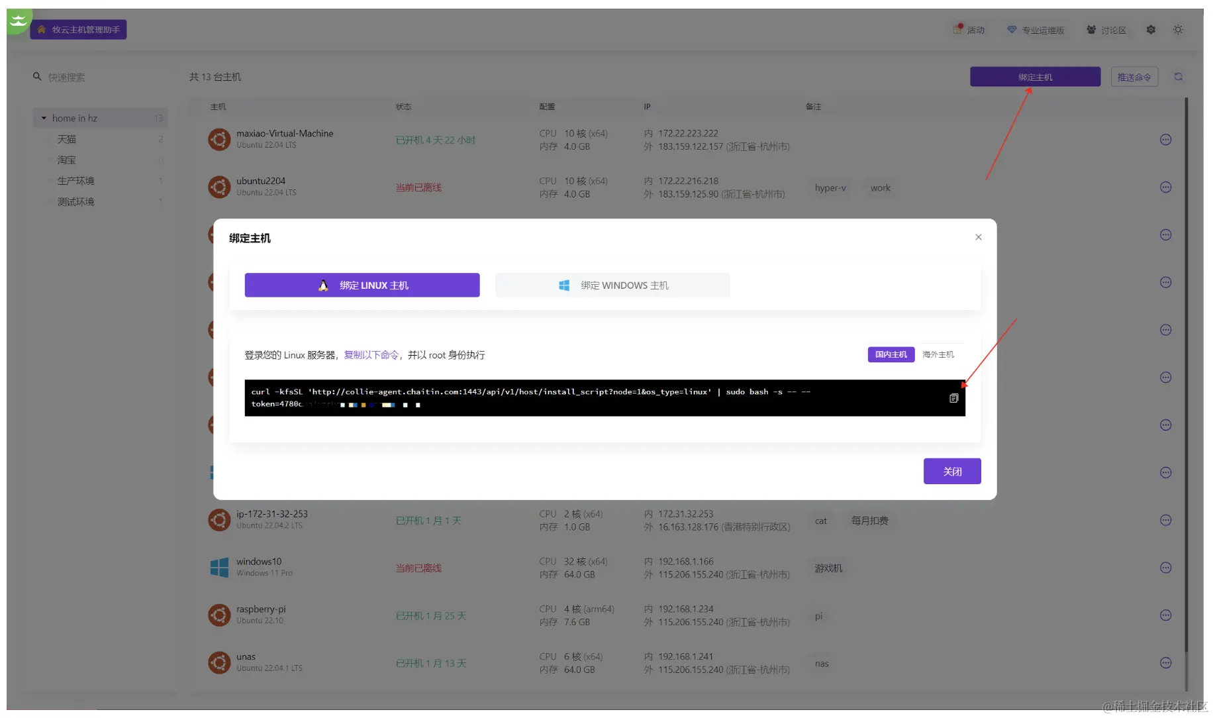Click the 主机 column header
1213x718 pixels.
[218, 107]
